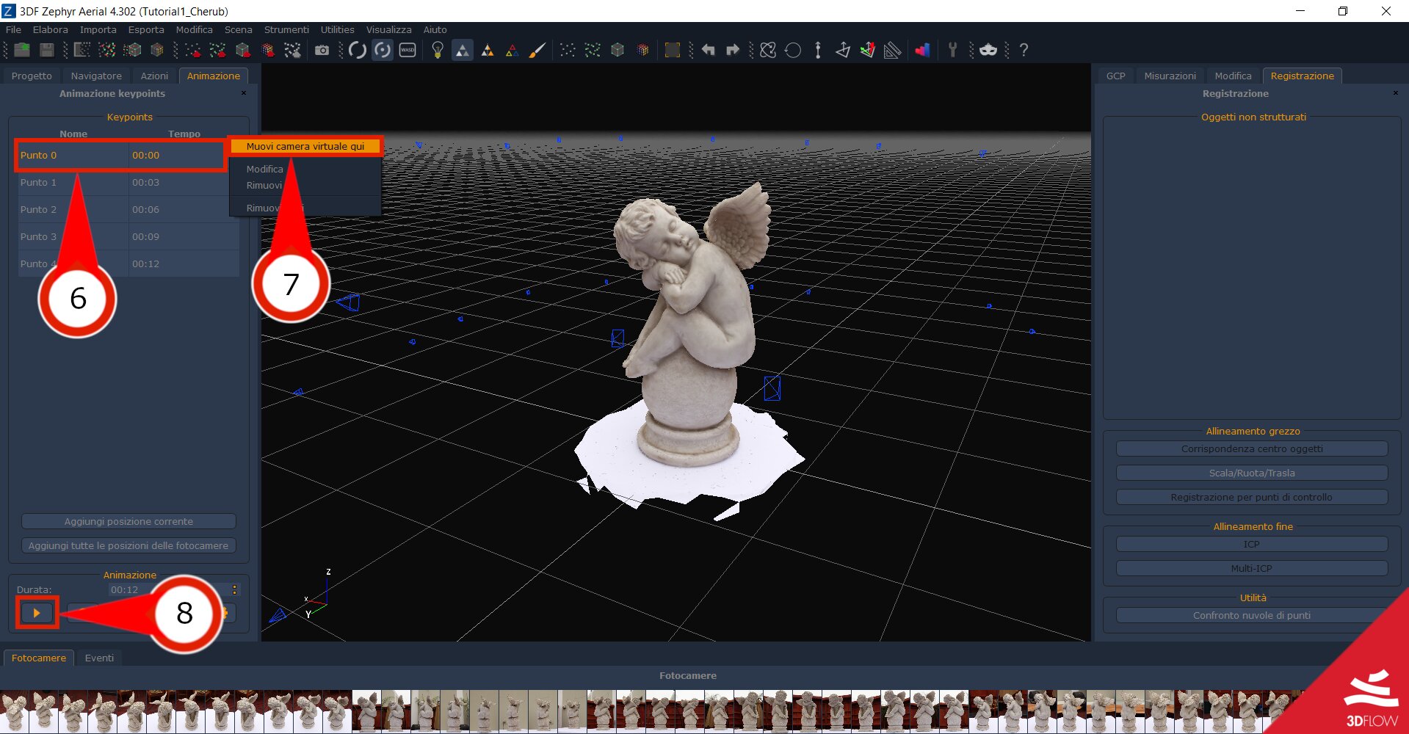The image size is (1409, 734).
Task: Select the painting brush tool
Action: (x=537, y=50)
